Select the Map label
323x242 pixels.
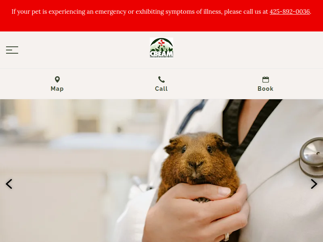[x=57, y=89]
